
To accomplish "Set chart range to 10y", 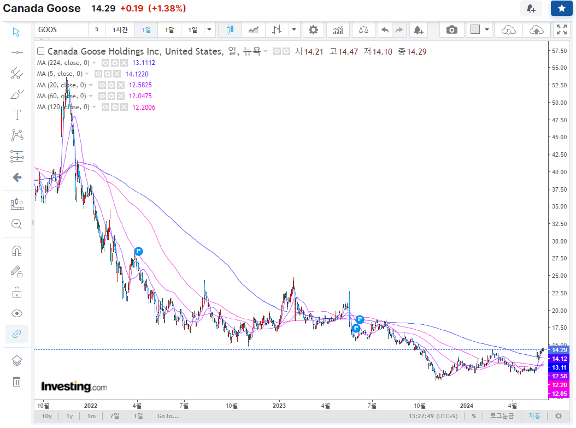I will [x=46, y=416].
